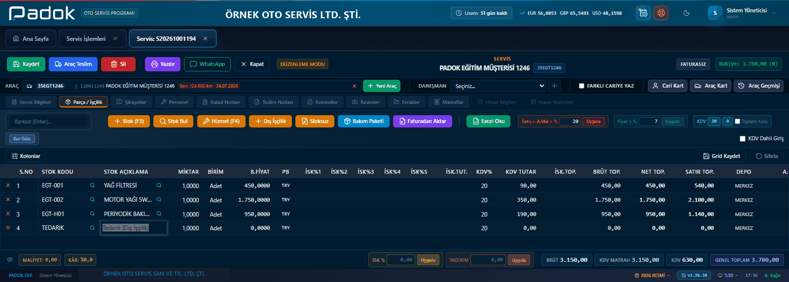The image size is (789, 282).
Task: Open the Kolonlar column chooser
Action: click(26, 156)
